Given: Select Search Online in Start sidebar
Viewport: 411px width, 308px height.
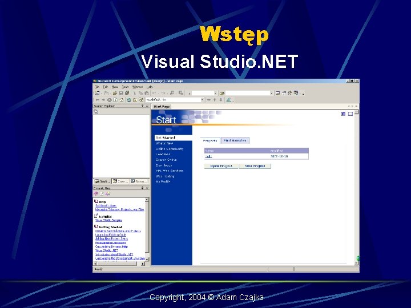Looking at the screenshot, I should point(166,160).
